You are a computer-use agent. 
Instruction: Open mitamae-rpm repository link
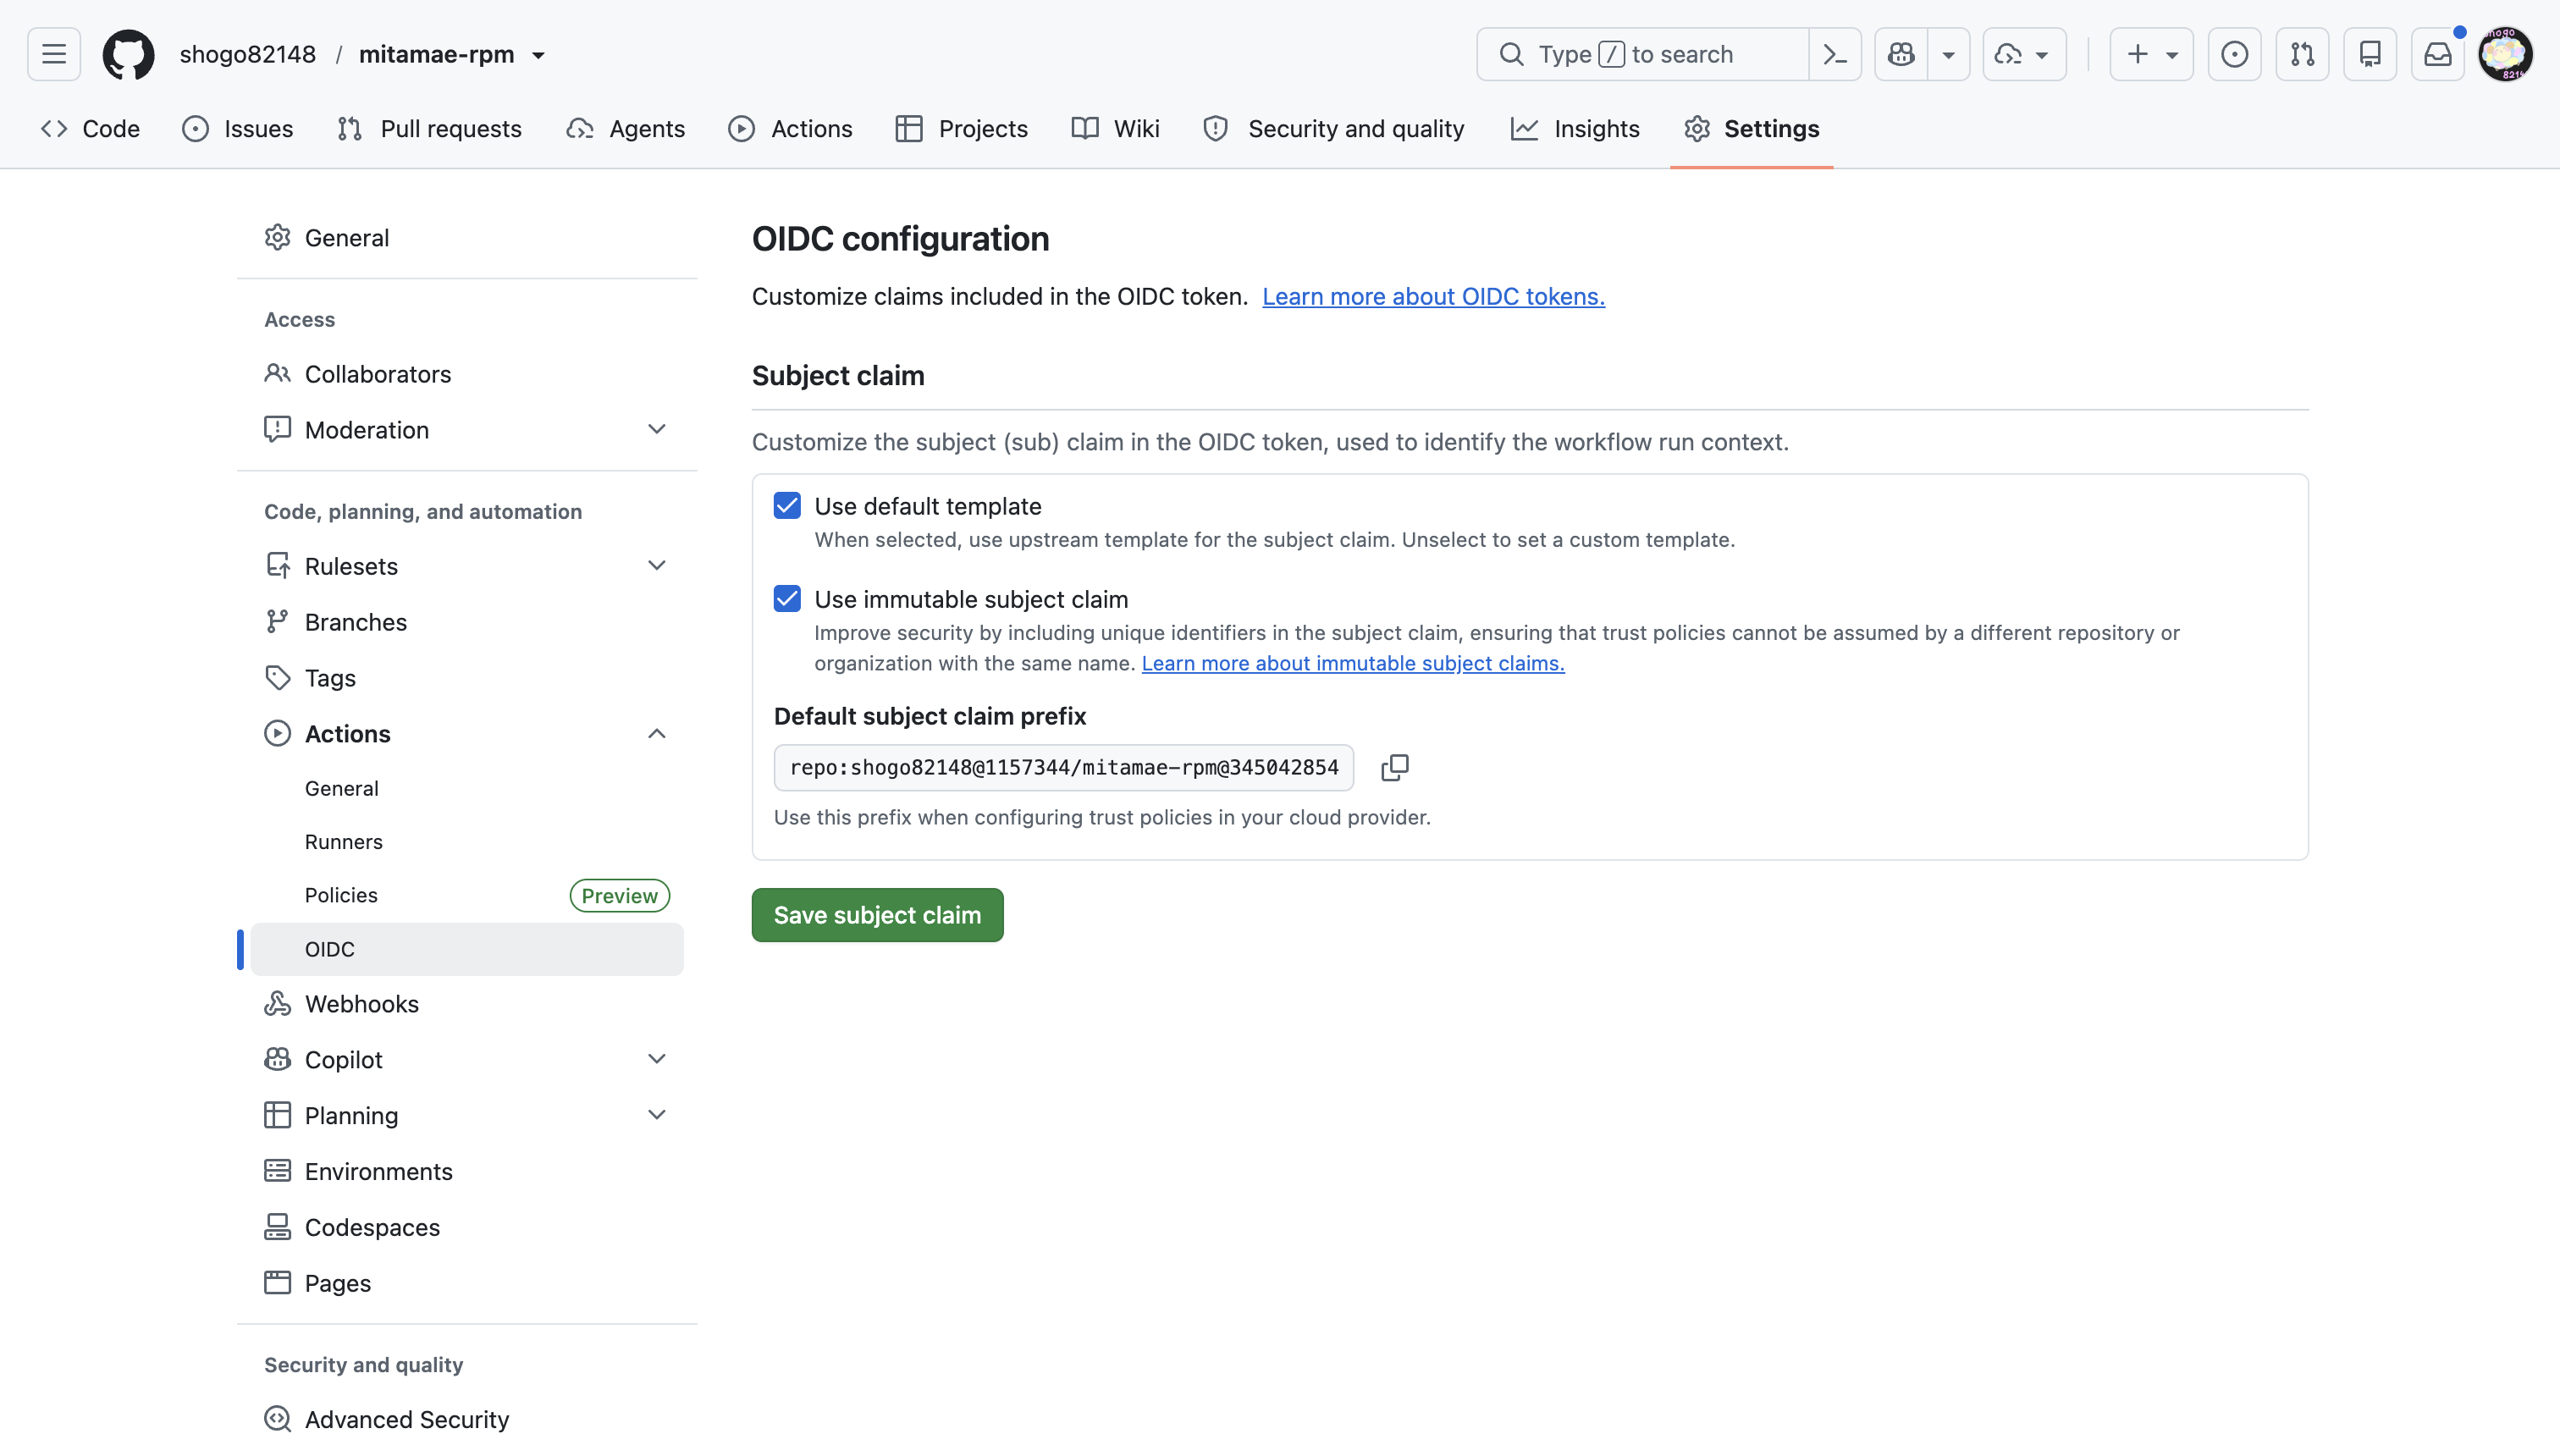click(x=437, y=54)
